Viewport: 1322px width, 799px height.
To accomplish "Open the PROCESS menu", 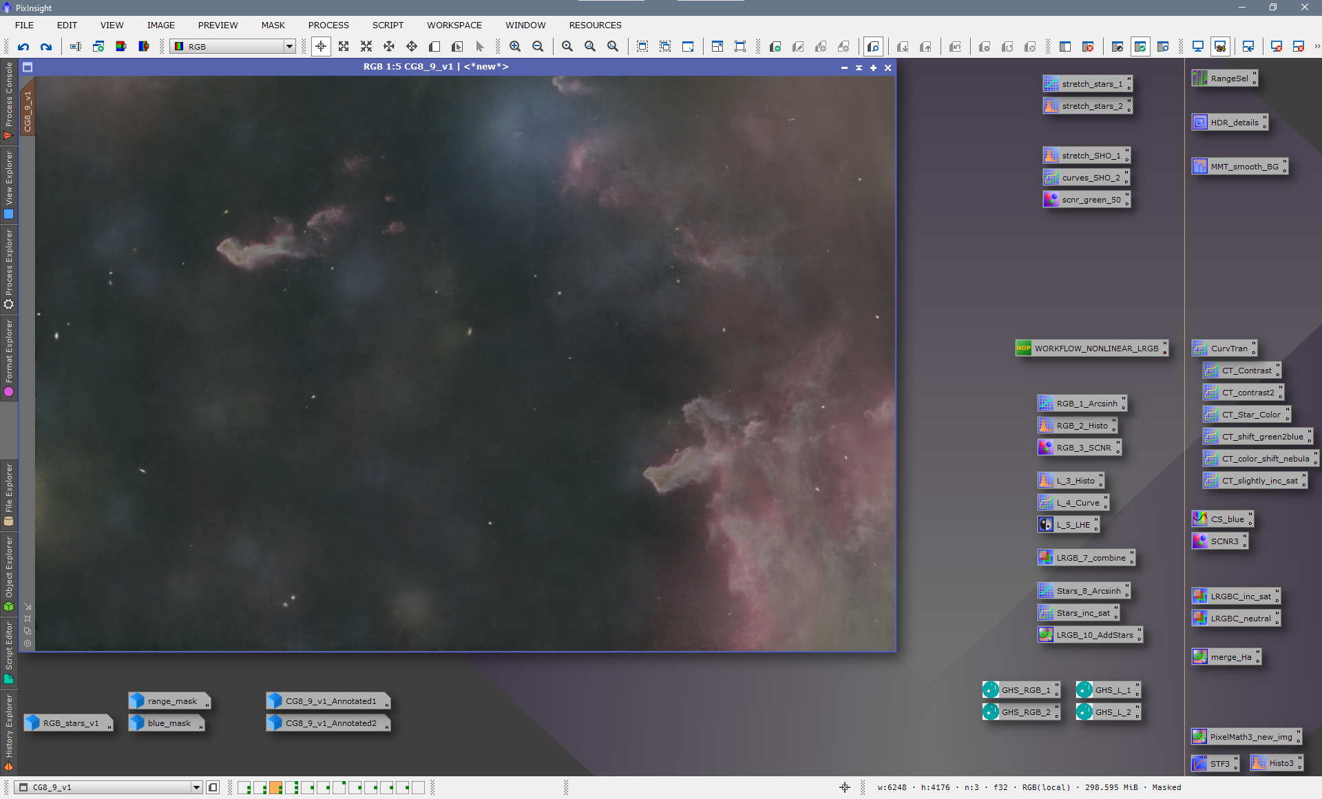I will tap(328, 25).
